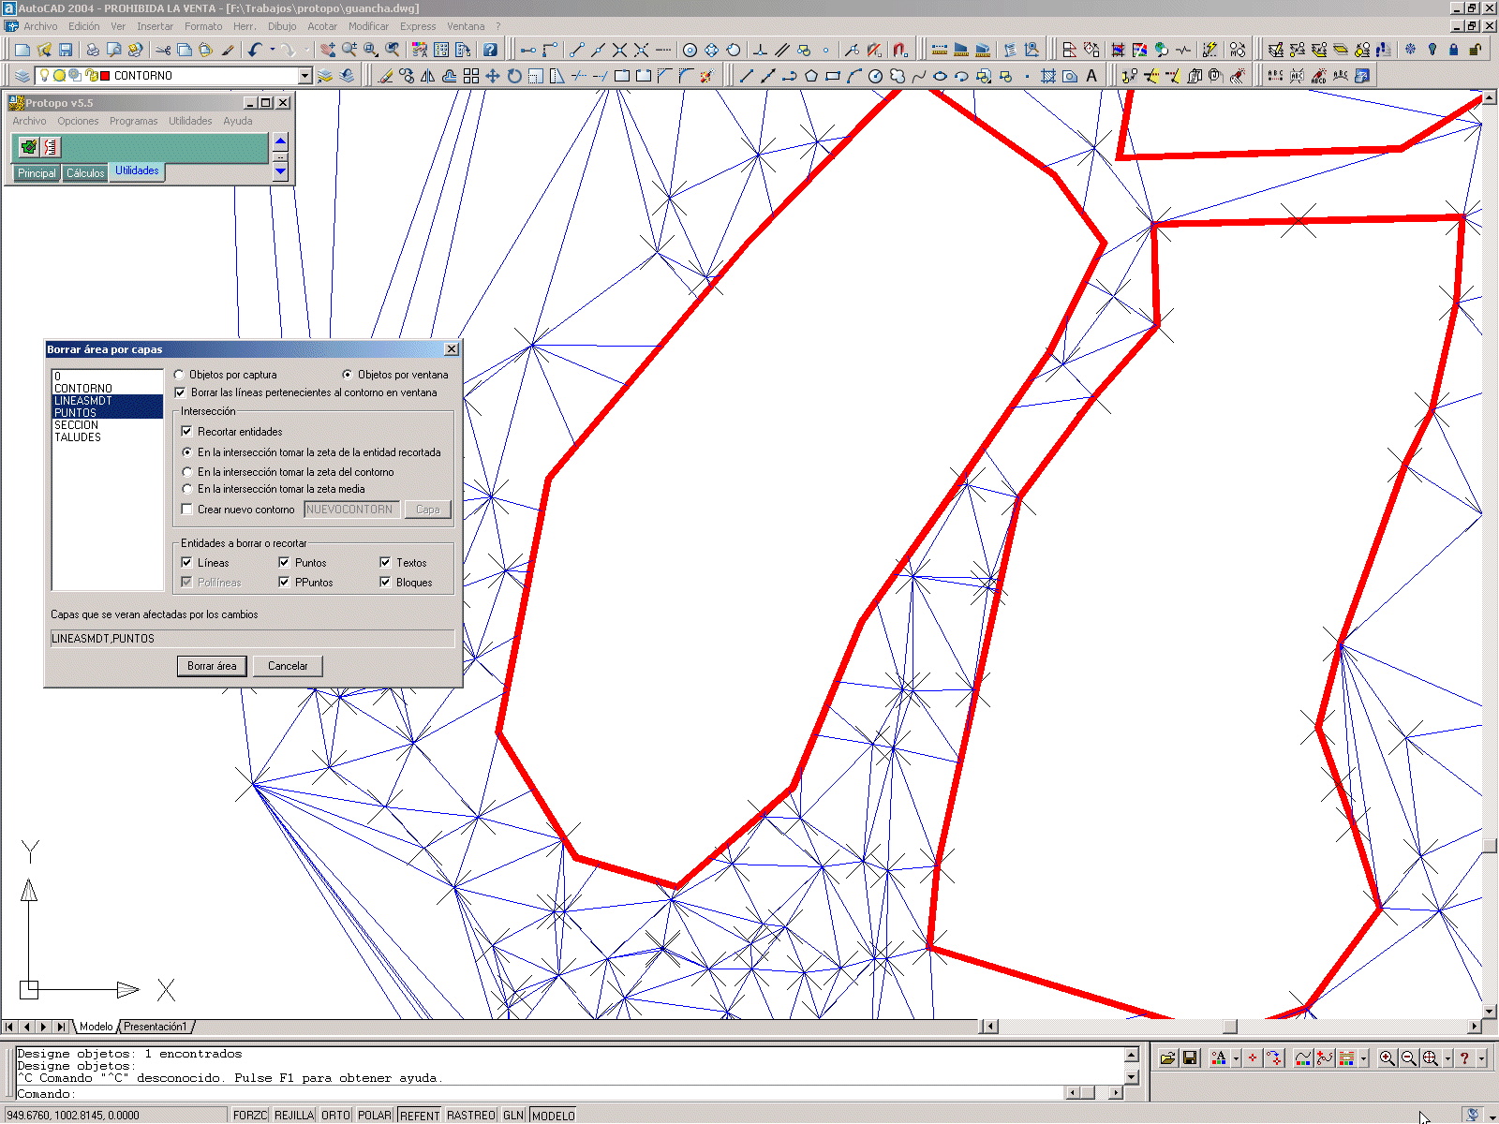This screenshot has height=1124, width=1499.
Task: Open dropdown beside contour lines icon in bottom toolbar
Action: click(x=1364, y=1057)
